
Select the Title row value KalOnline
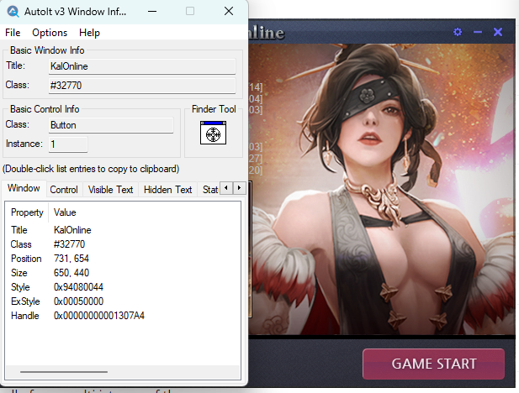(72, 230)
